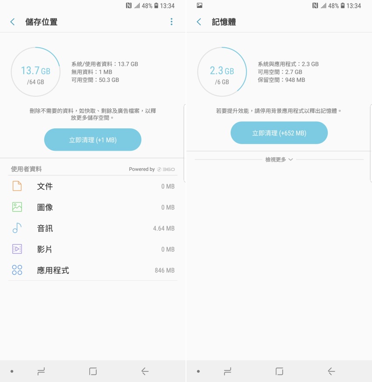Tap the 360 logo next to Powered by
Screen dimensions: 372x382
coord(166,170)
